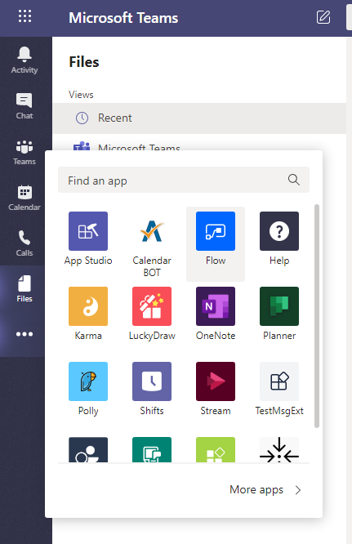Open the dark blue people app icon

point(88,449)
